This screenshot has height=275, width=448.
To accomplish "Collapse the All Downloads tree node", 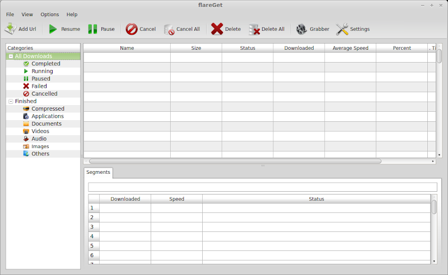I will pyautogui.click(x=11, y=56).
